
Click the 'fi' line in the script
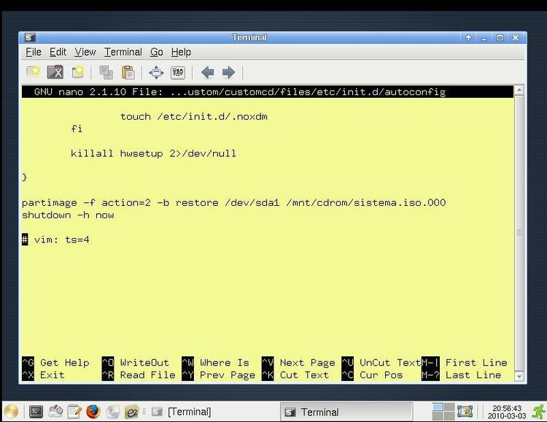point(77,129)
